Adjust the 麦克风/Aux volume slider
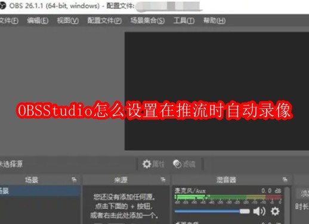Screen dimensions: 309x224 click(212, 211)
